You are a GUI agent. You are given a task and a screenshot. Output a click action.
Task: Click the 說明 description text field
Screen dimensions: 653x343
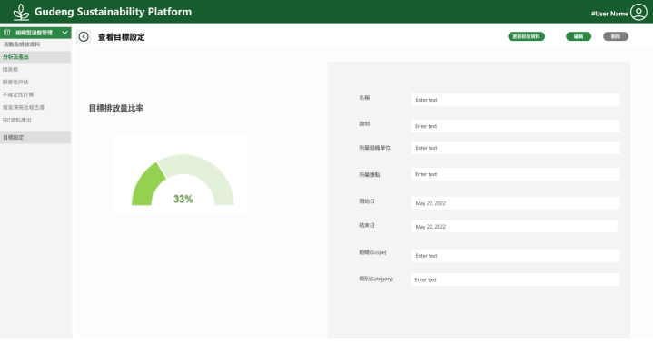point(516,126)
